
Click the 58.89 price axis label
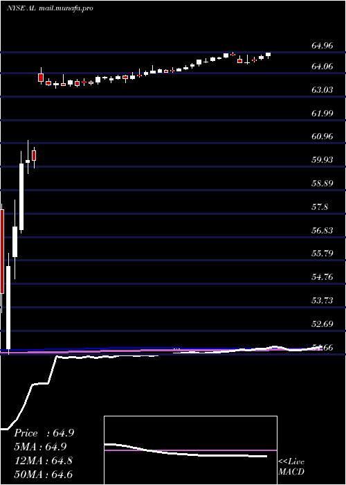point(322,183)
